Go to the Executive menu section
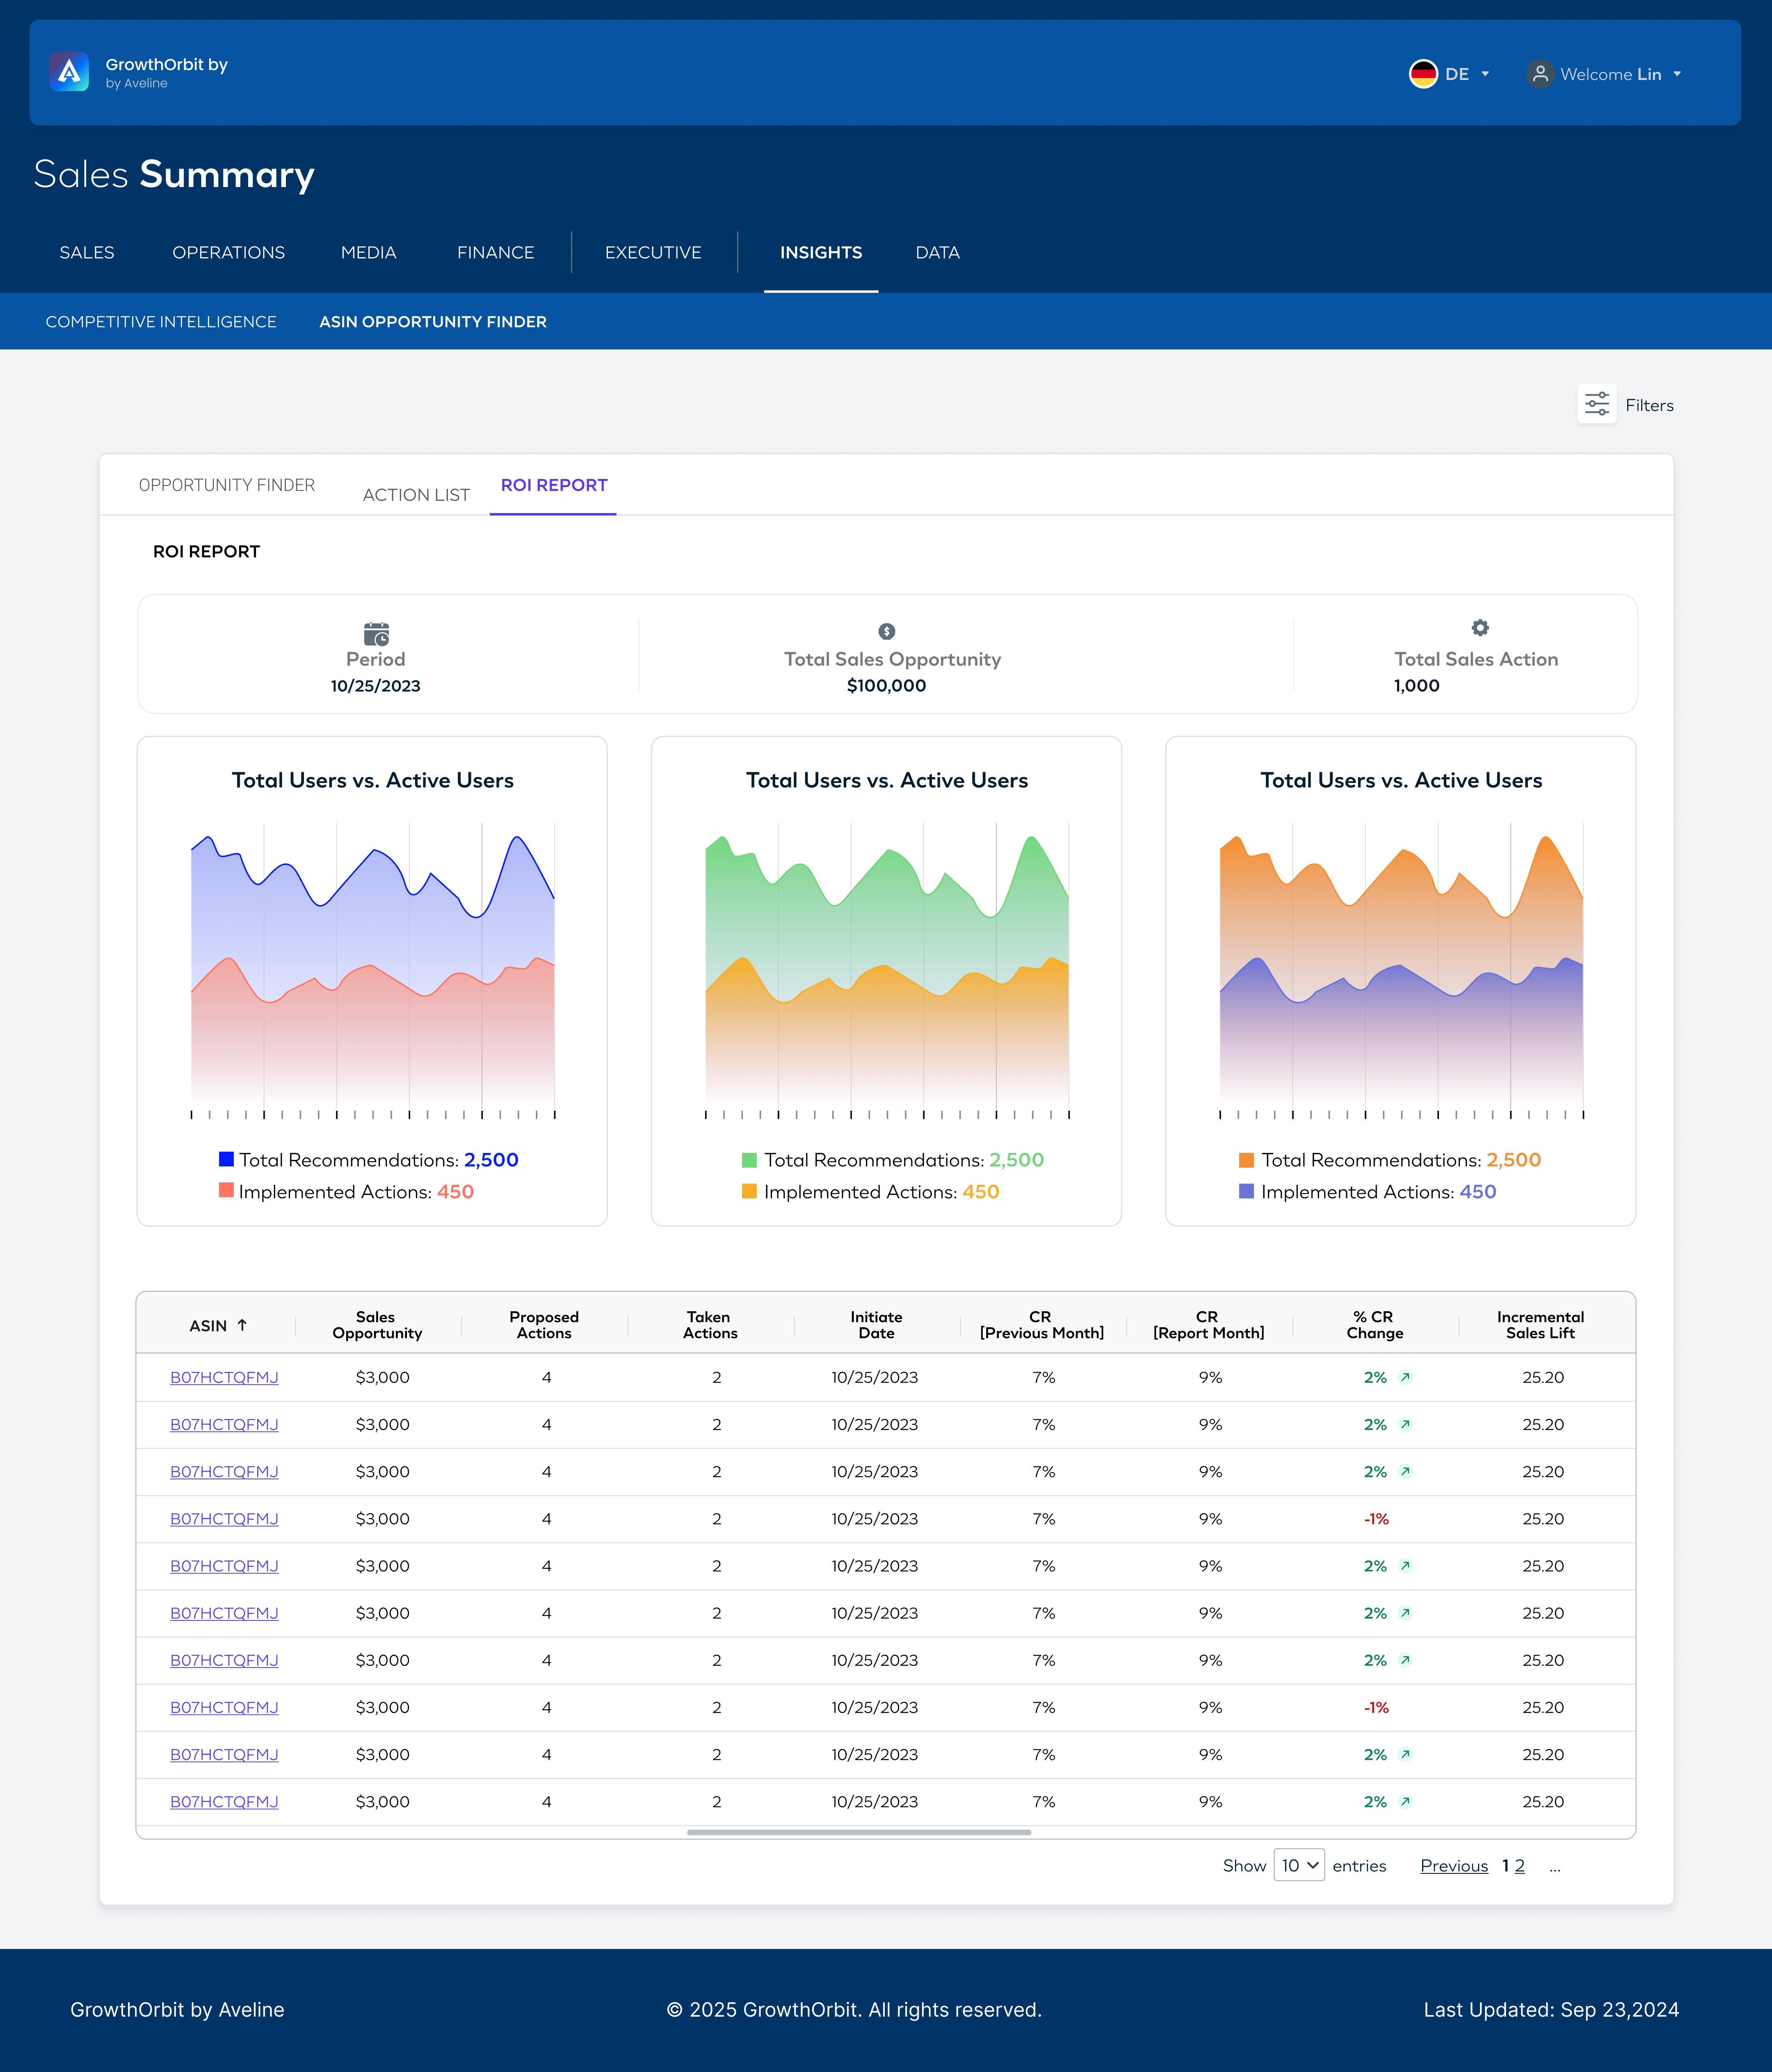Image resolution: width=1772 pixels, height=2072 pixels. pos(653,252)
